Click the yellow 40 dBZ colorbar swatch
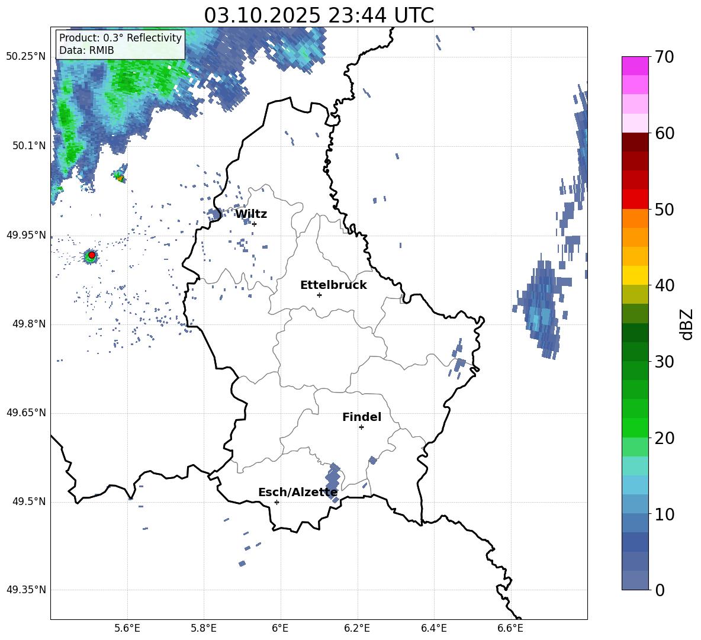Screen dimensions: 701x640 tap(635, 275)
